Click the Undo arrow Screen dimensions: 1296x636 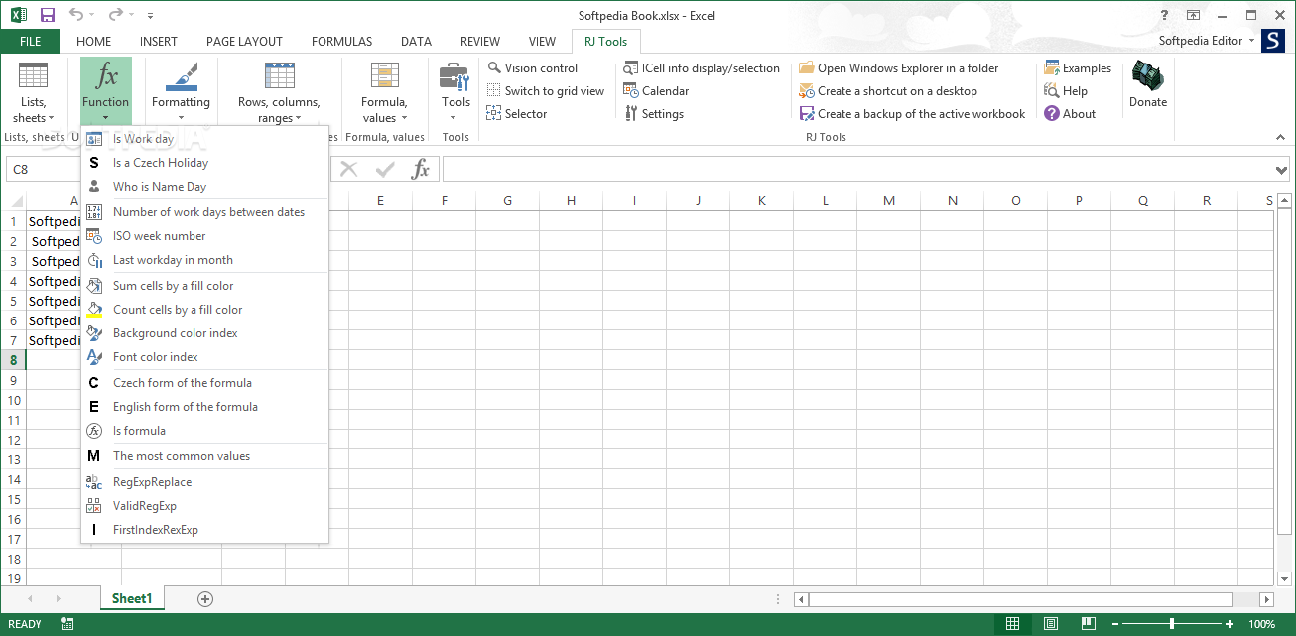(x=77, y=15)
